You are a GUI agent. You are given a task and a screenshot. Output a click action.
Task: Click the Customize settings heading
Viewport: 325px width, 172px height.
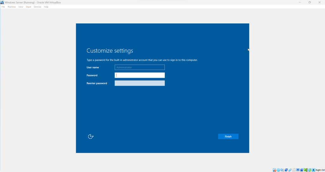[x=110, y=51]
